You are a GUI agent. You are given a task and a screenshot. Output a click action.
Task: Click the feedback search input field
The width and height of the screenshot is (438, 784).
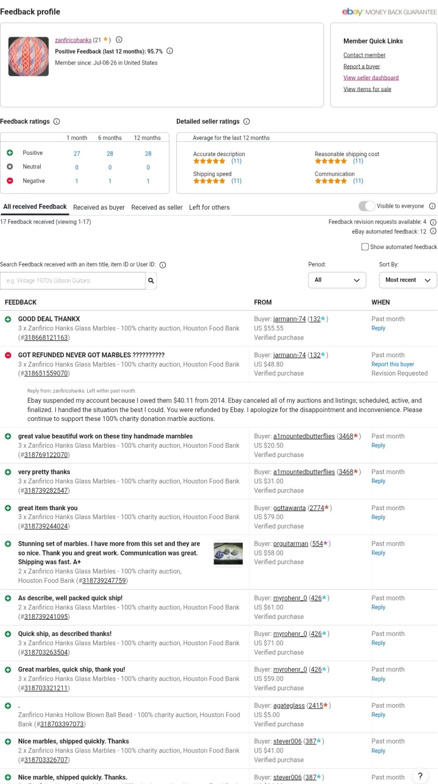[x=73, y=281]
